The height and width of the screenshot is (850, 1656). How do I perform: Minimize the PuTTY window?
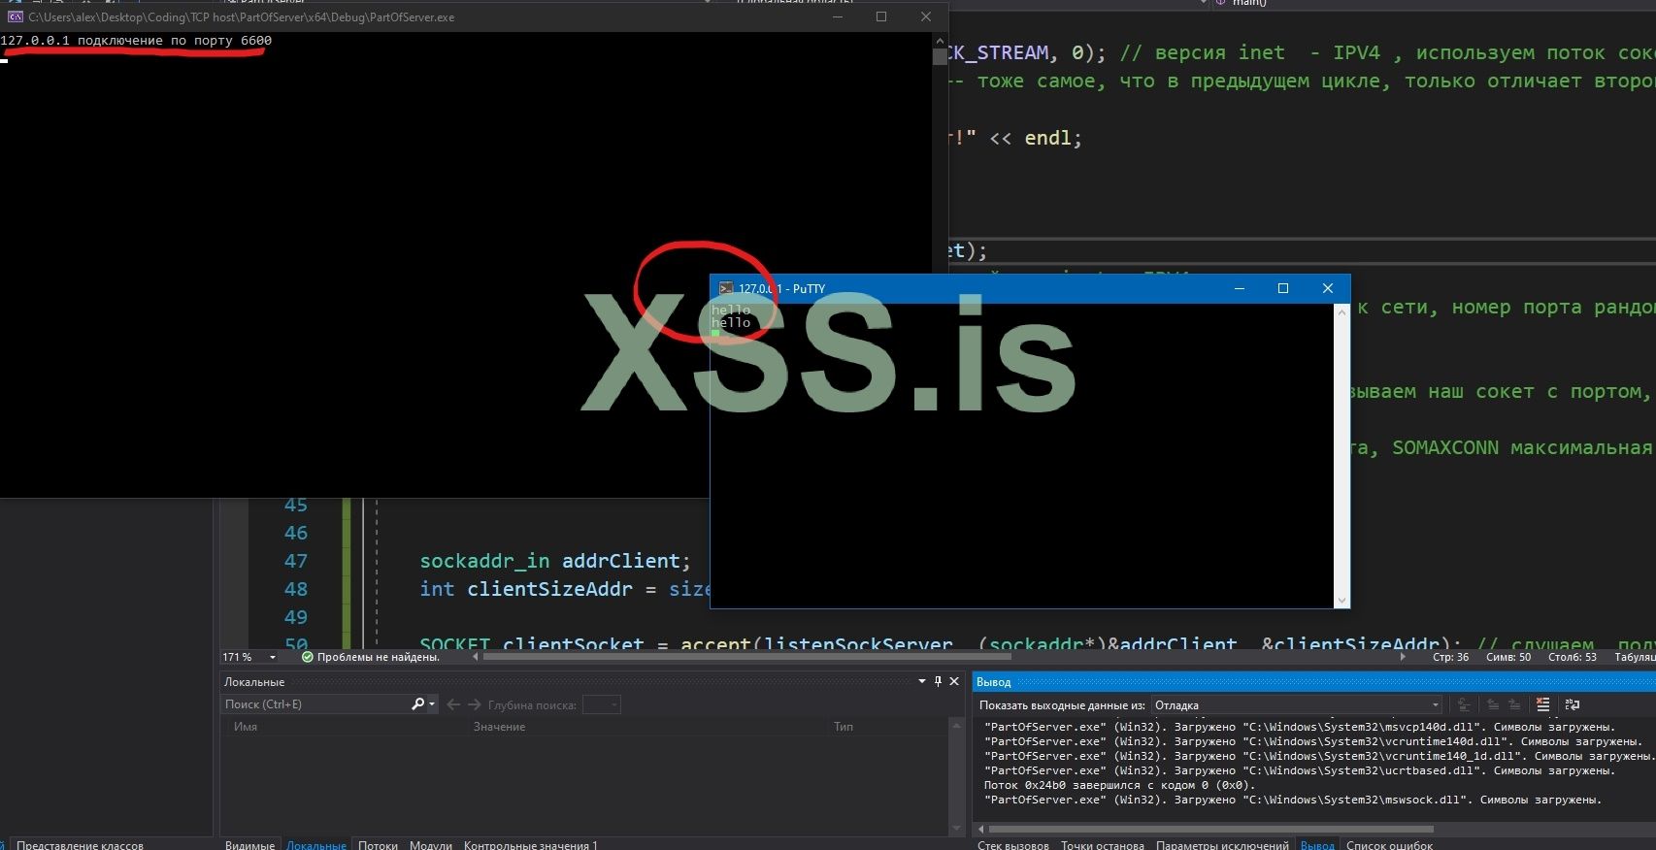click(x=1240, y=288)
